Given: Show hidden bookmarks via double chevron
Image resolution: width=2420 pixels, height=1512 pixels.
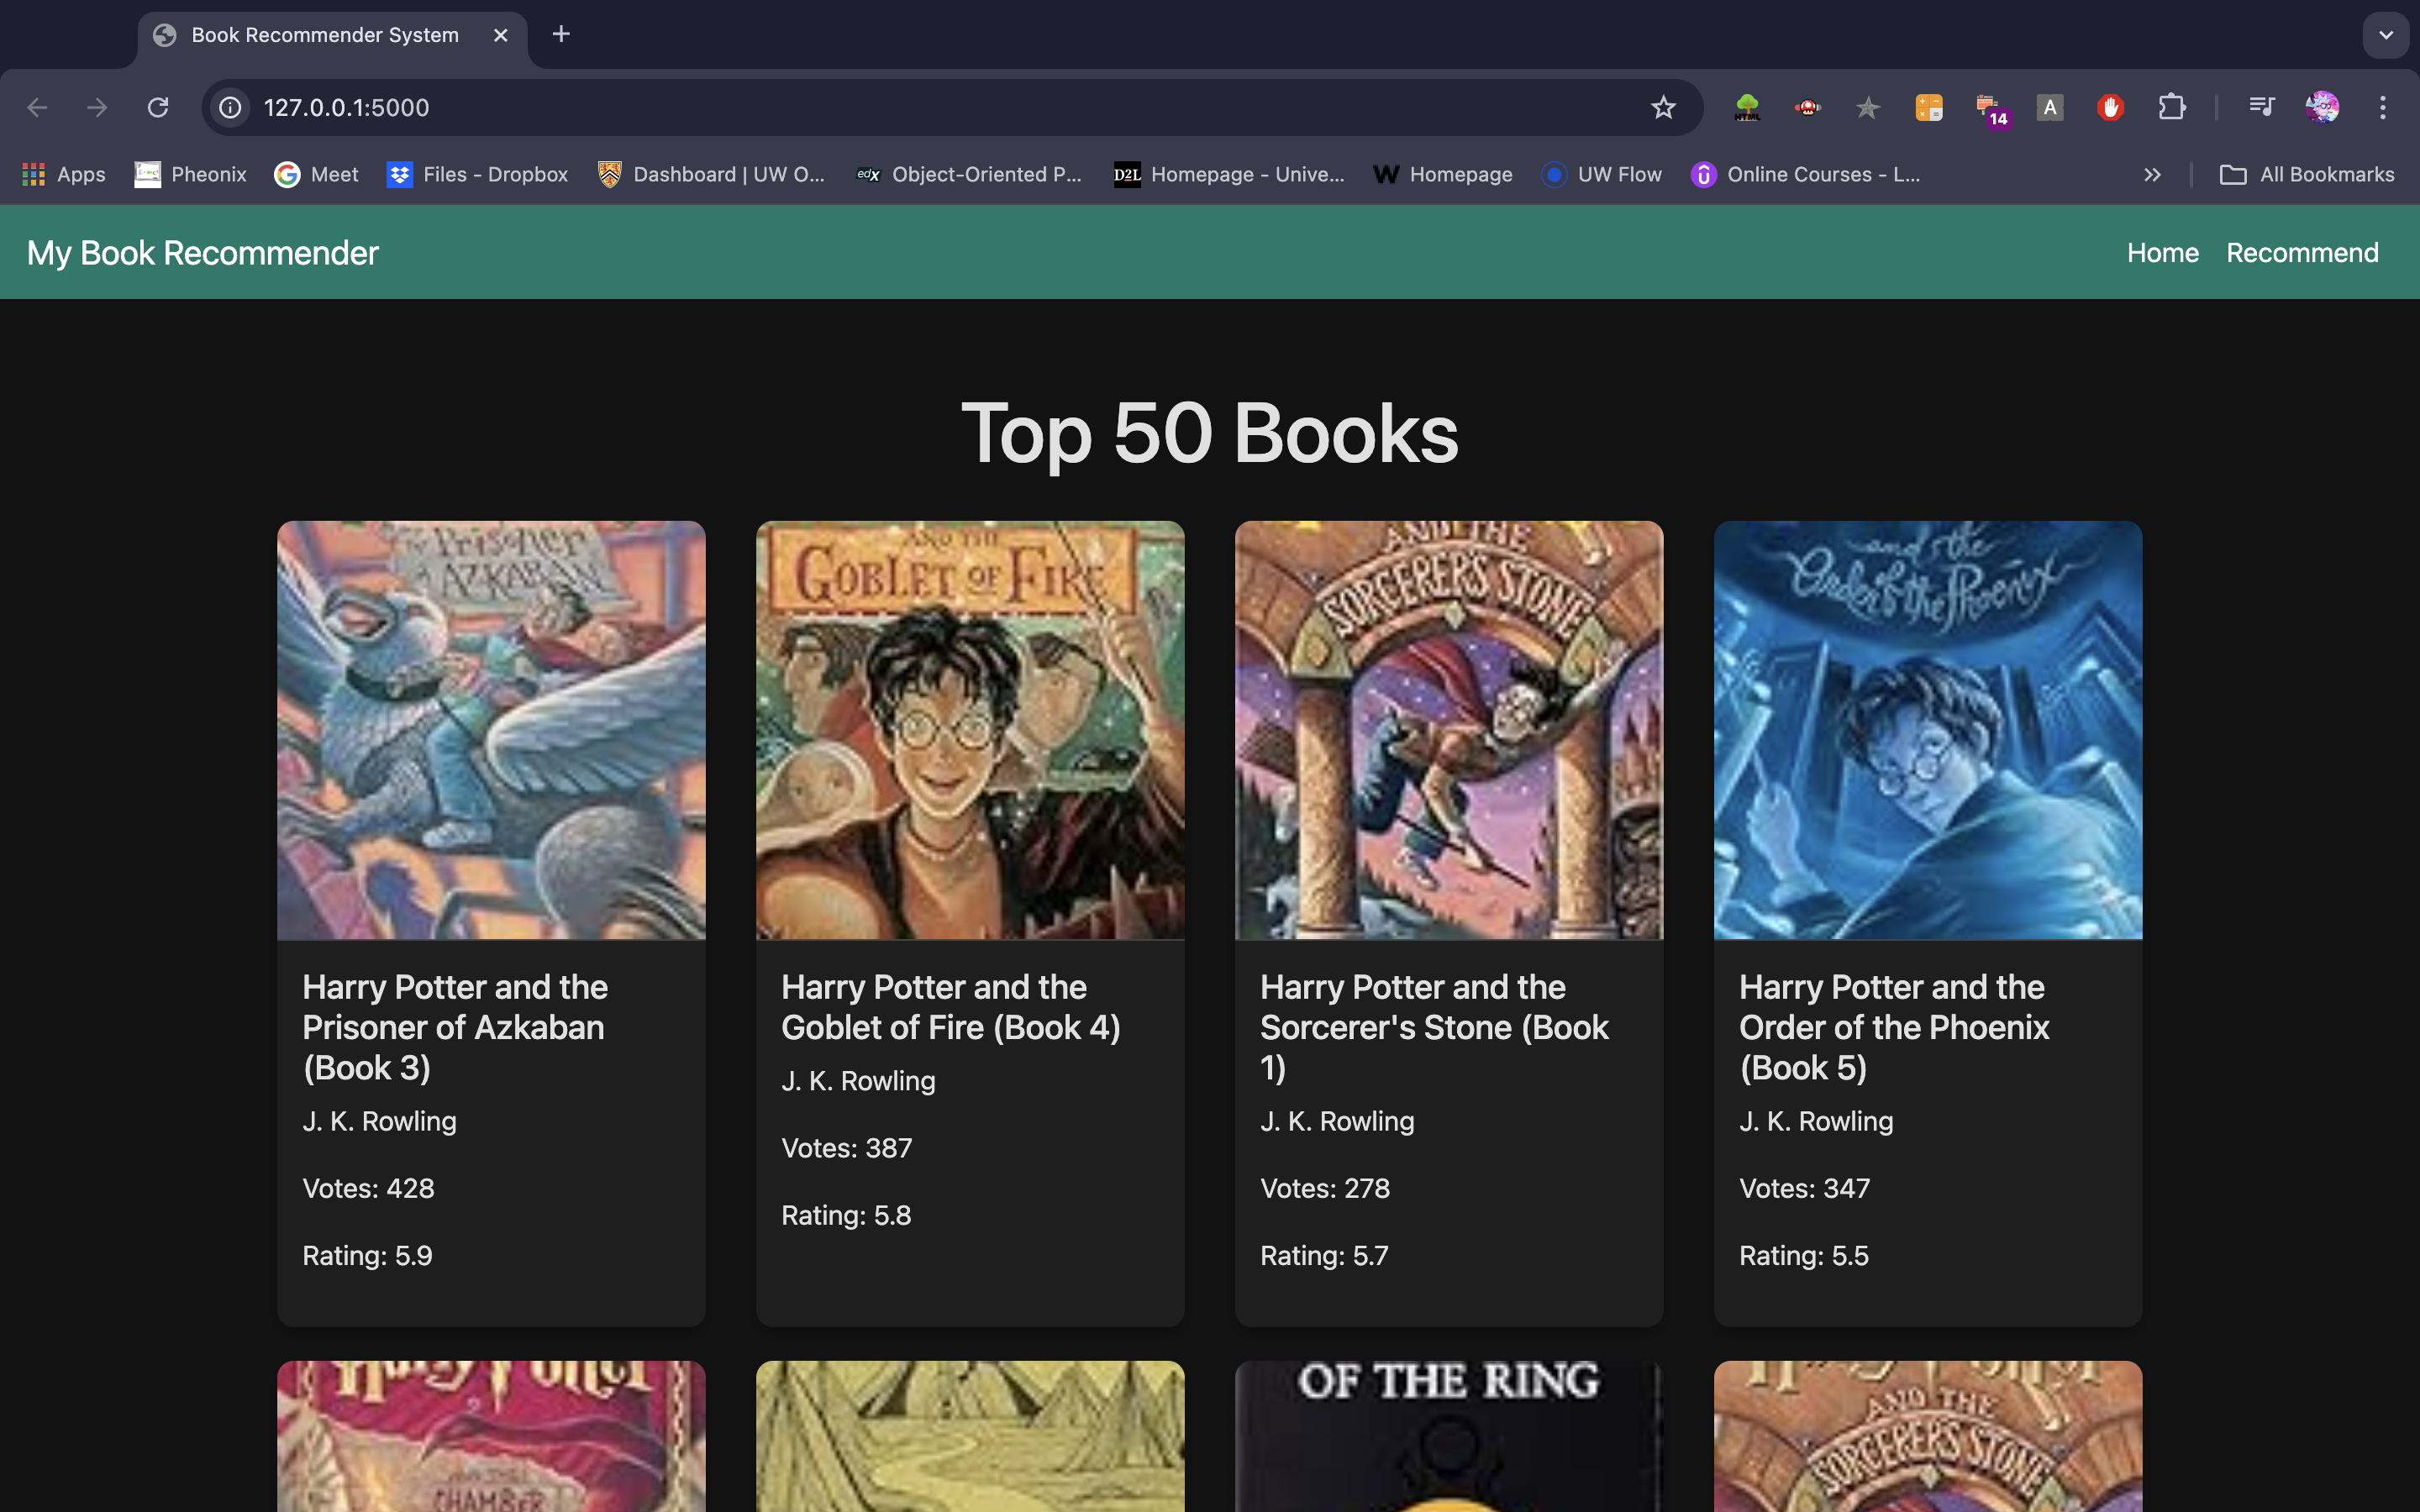Looking at the screenshot, I should coord(2152,175).
